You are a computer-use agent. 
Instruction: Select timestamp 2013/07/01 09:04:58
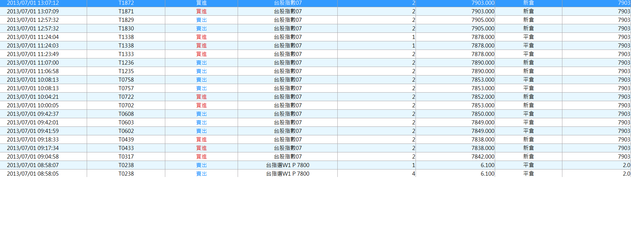[x=33, y=157]
